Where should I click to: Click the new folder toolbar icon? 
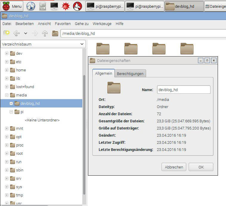7,33
